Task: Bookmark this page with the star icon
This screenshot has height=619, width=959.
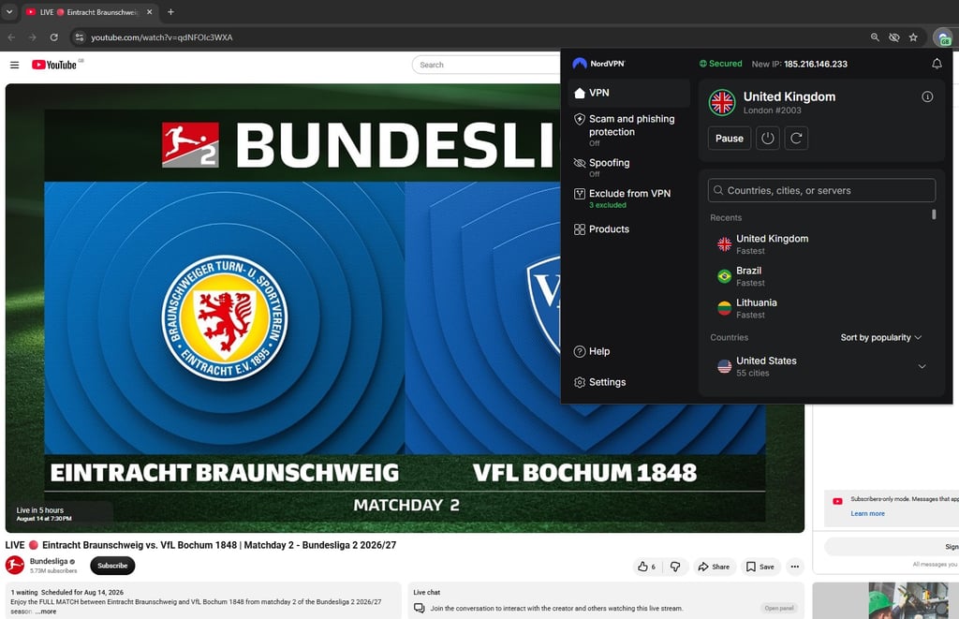Action: coord(913,37)
